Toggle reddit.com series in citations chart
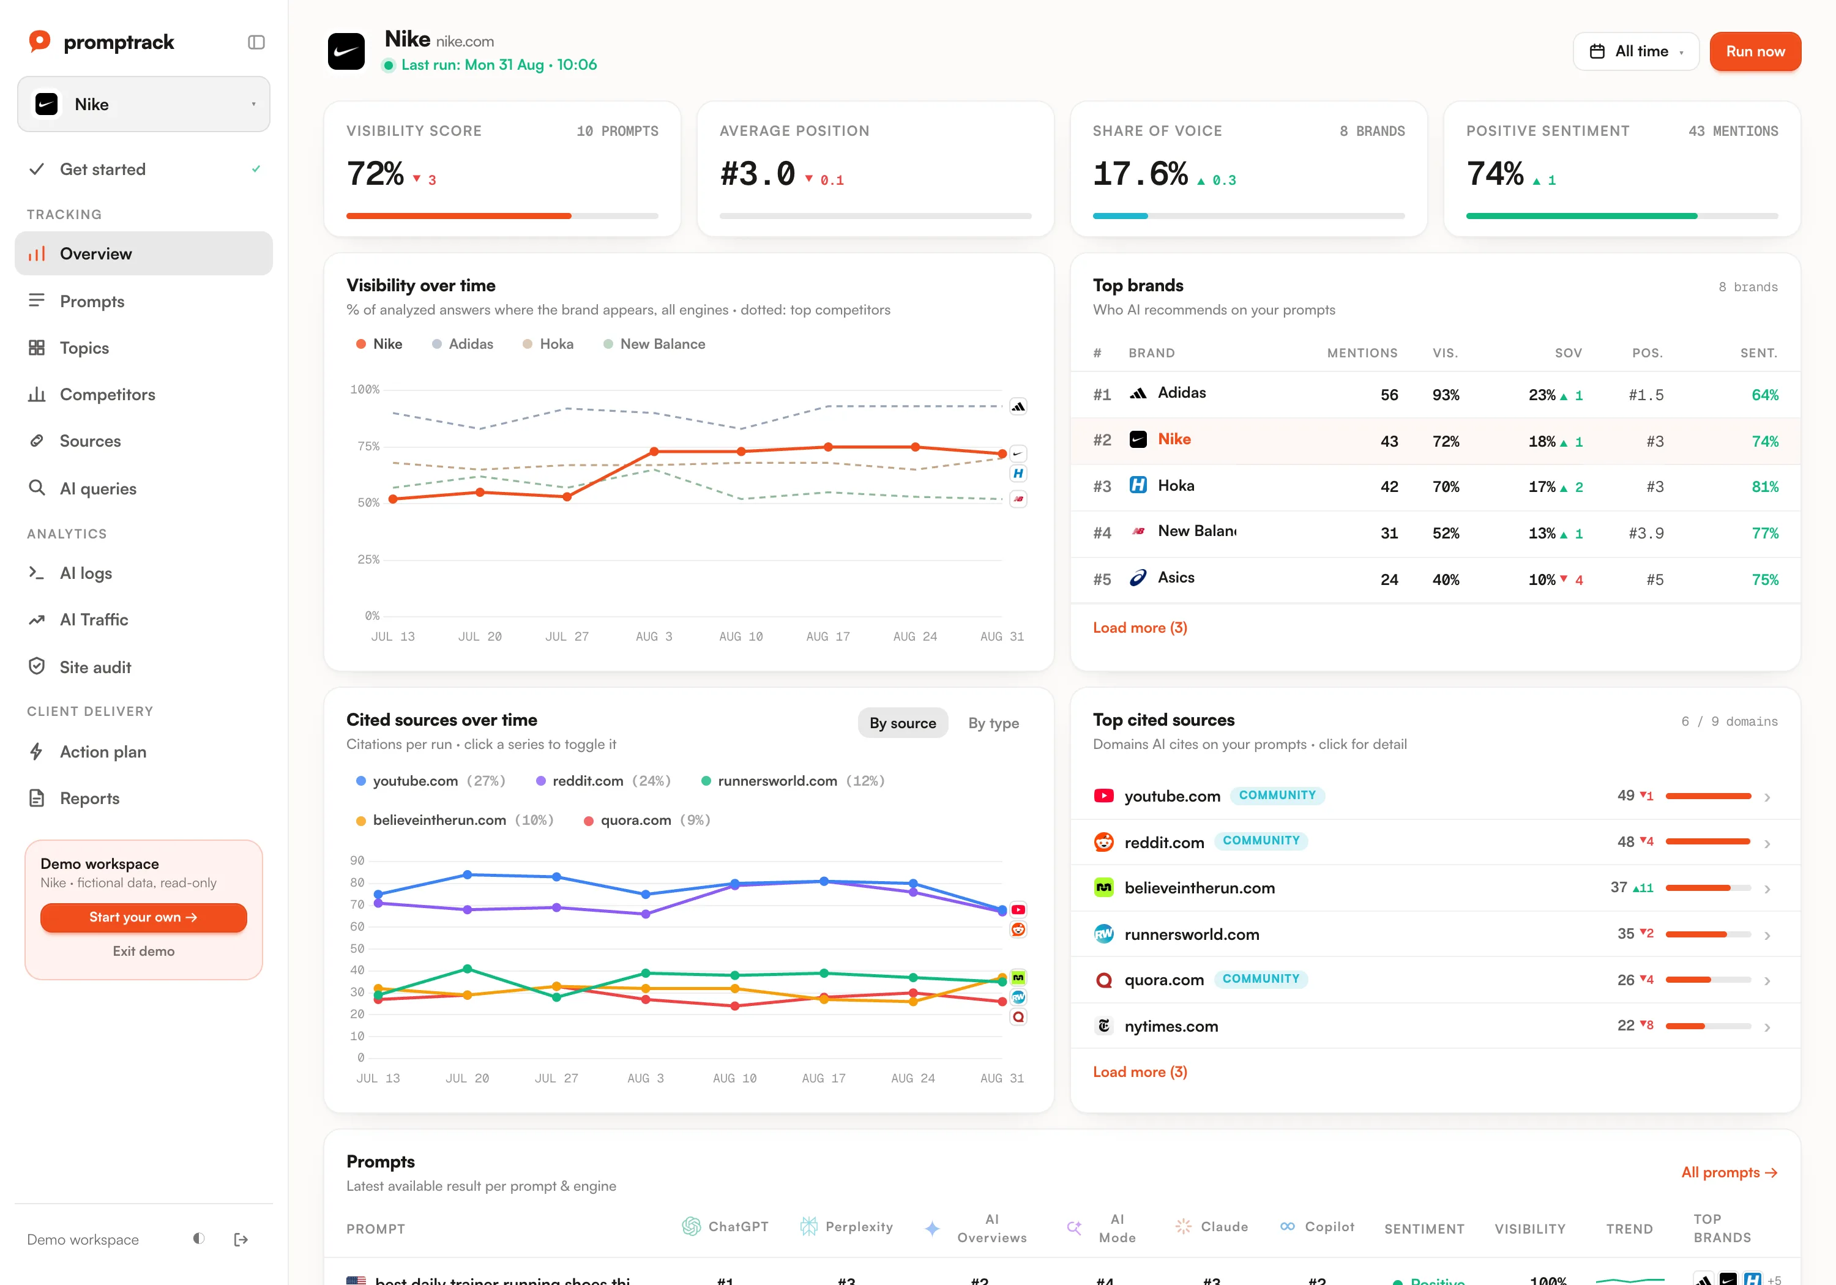Viewport: 1836px width, 1285px height. [603, 781]
